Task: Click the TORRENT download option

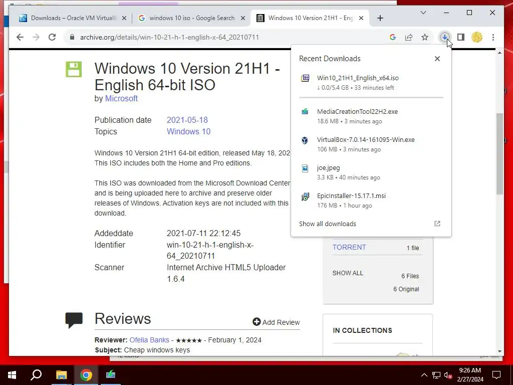Action: click(349, 248)
